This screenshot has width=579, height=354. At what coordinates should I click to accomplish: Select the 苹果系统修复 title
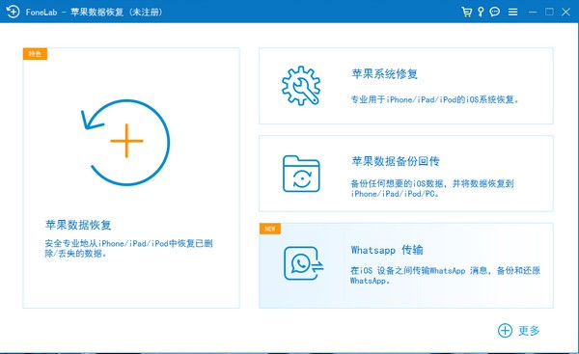384,74
